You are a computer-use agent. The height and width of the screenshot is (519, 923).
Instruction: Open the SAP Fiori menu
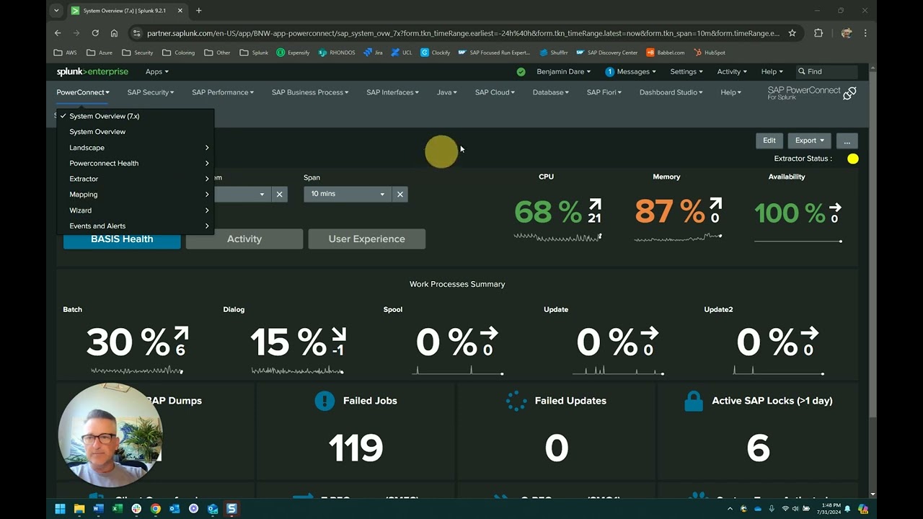point(604,92)
